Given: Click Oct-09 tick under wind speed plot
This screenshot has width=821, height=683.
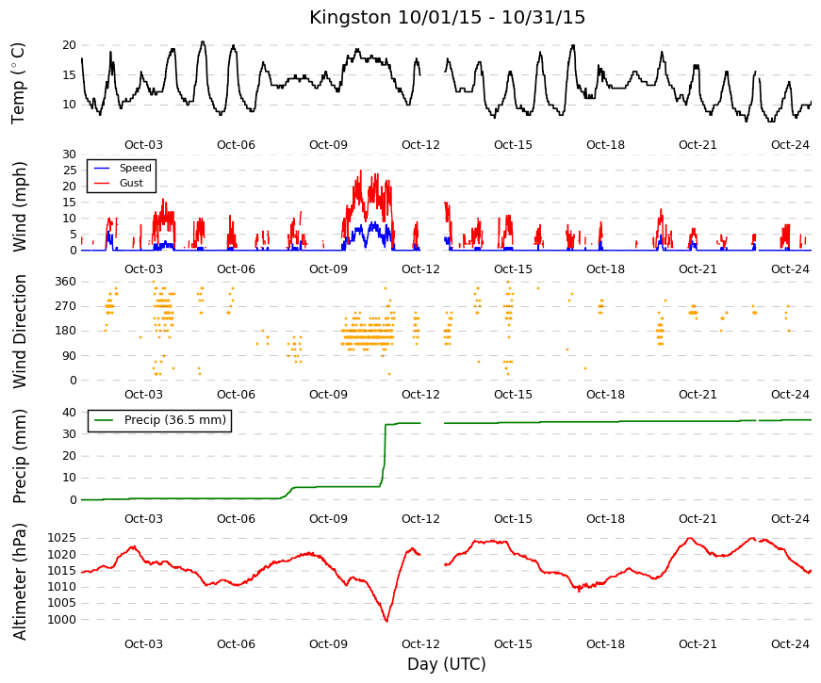Looking at the screenshot, I should point(328,269).
